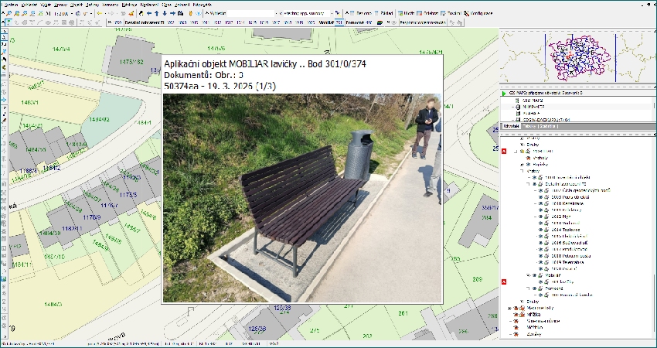Viewport: 657px width, 348px height.
Task: Click the icon next to Mapové listy
Action: (522, 308)
